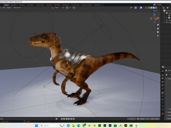Pin the scene with the pin icon
The image size is (171, 128).
(170, 5)
